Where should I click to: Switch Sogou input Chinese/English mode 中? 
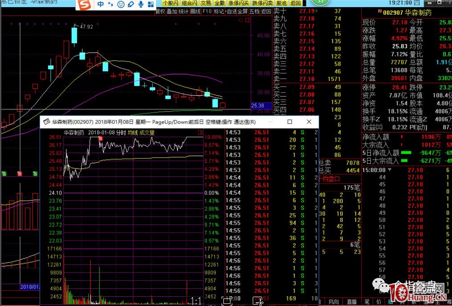[101, 4]
